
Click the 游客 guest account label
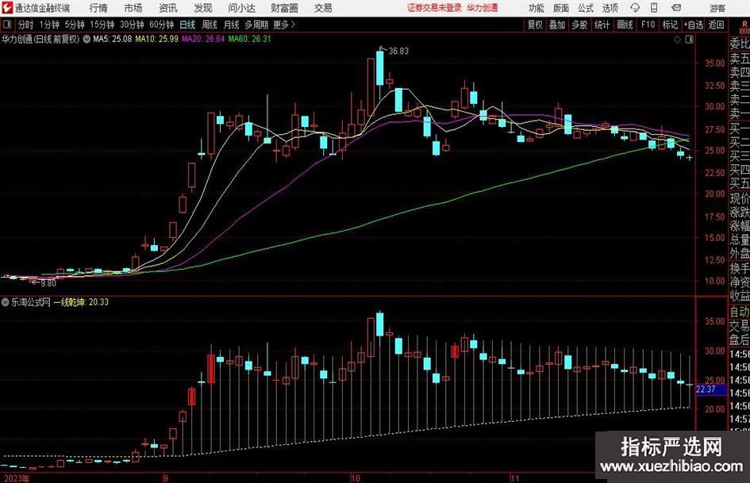pos(717,8)
